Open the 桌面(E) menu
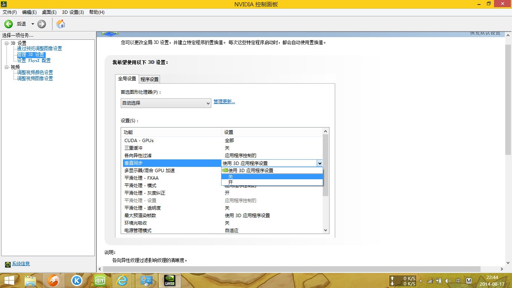This screenshot has width=512, height=288. pyautogui.click(x=49, y=12)
